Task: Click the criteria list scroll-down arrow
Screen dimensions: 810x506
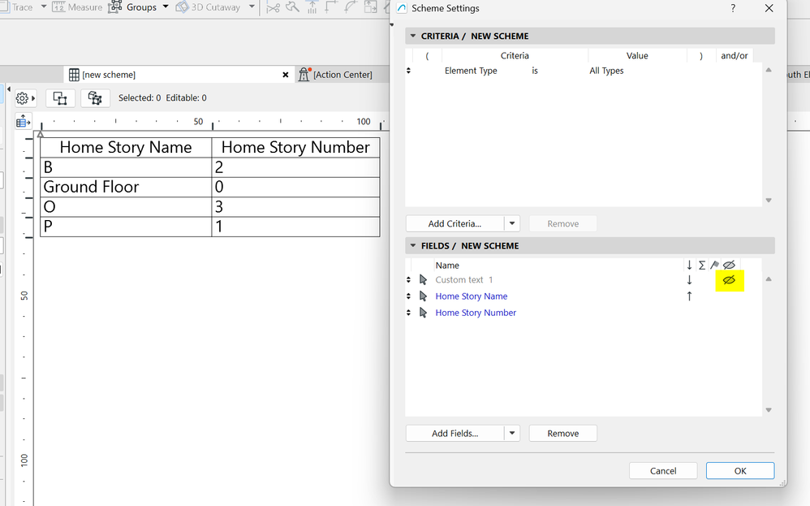Action: click(x=769, y=200)
